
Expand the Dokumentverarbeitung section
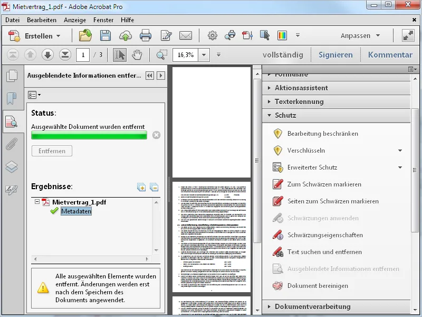click(x=336, y=306)
